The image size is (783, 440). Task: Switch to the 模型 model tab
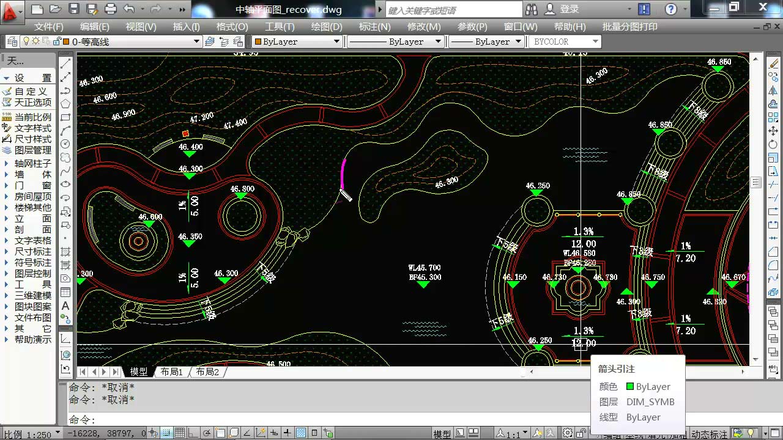(139, 372)
